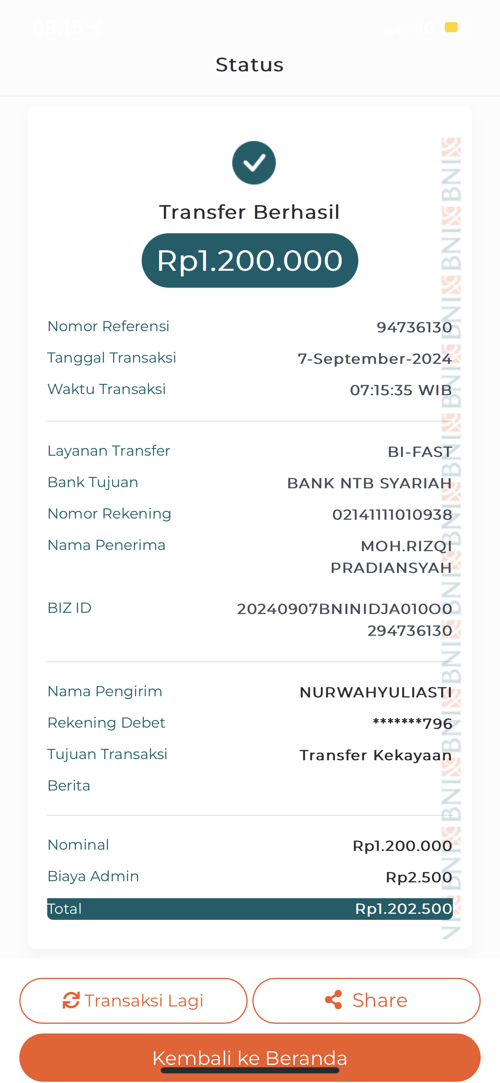Tap the Status page title
Viewport: 500px width, 1083px height.
pyautogui.click(x=250, y=65)
